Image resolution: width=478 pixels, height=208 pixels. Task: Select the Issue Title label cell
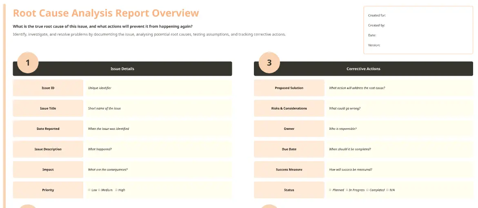point(48,108)
